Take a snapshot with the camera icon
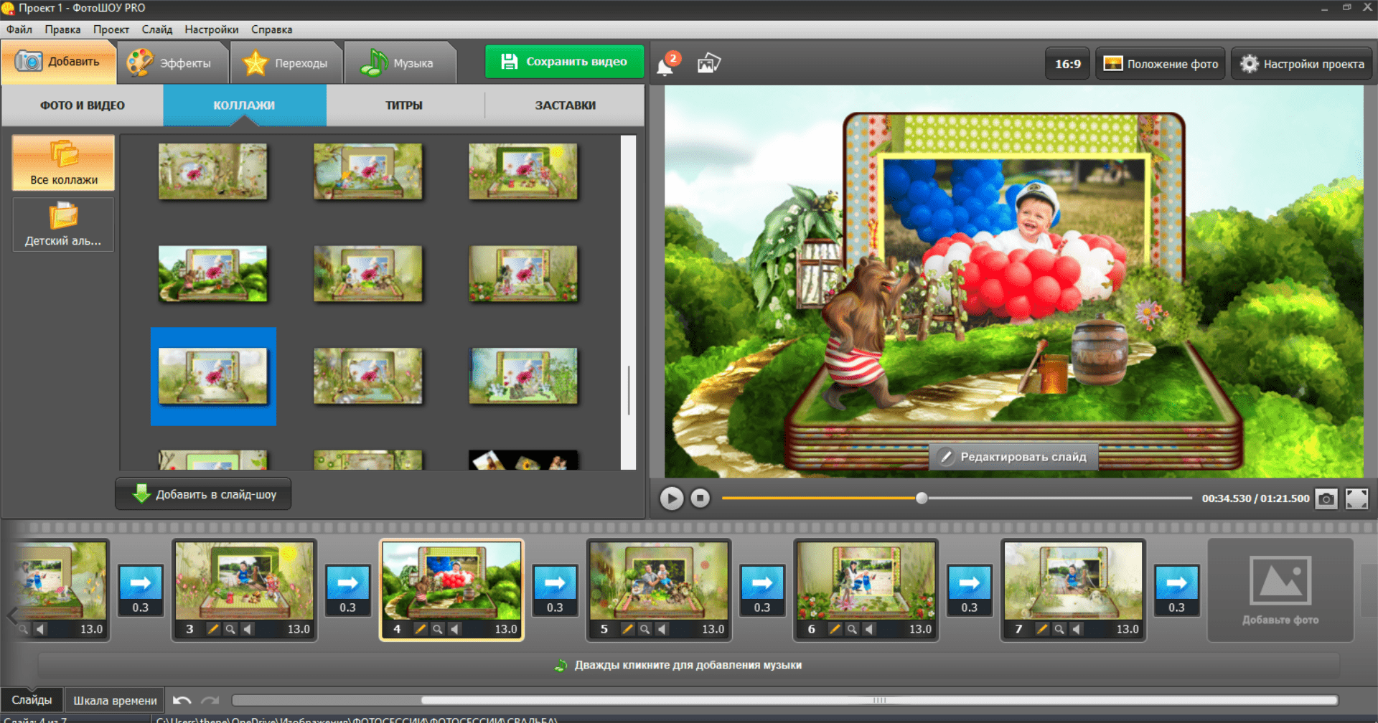Viewport: 1378px width, 723px height. tap(1326, 498)
